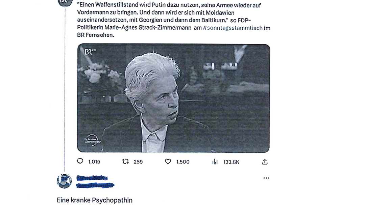Click the Stammtisch show logo in video
Screen dimensions: 365x205
coord(93,140)
